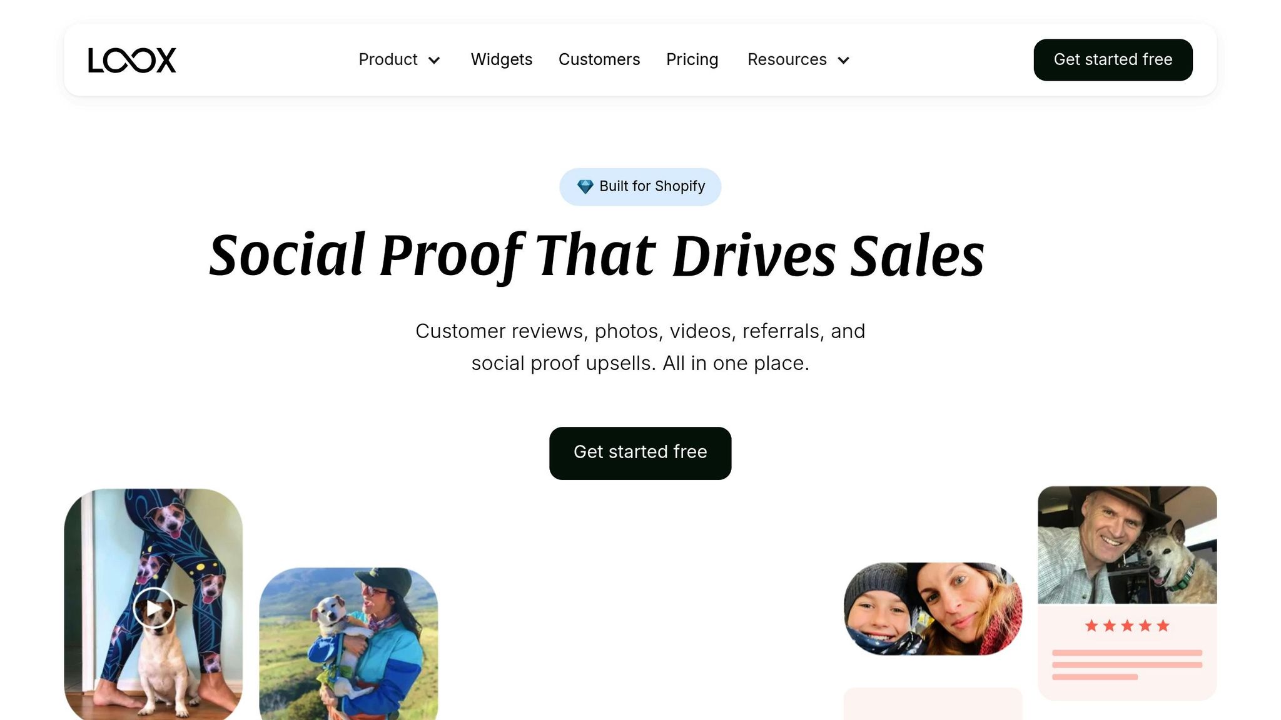The height and width of the screenshot is (720, 1281).
Task: Open the Resources dropdown menu
Action: tap(799, 59)
